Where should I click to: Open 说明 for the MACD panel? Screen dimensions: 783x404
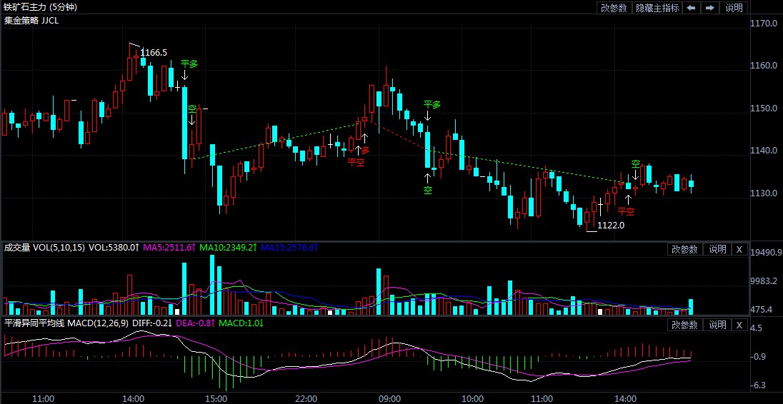click(x=717, y=325)
